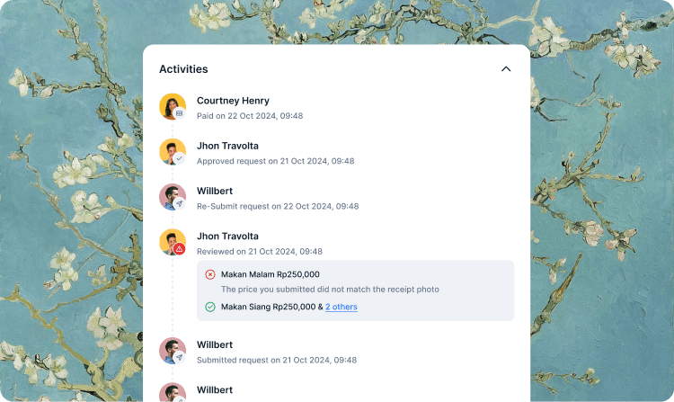674x402 pixels.
Task: Click Jhon Travolta's avatar on the Reviewed entry
Action: point(173,242)
